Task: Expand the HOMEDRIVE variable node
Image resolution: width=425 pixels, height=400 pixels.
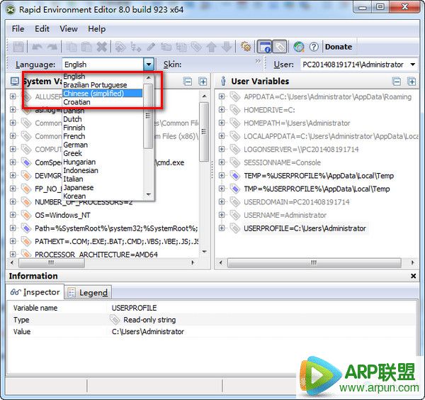Action: point(222,109)
